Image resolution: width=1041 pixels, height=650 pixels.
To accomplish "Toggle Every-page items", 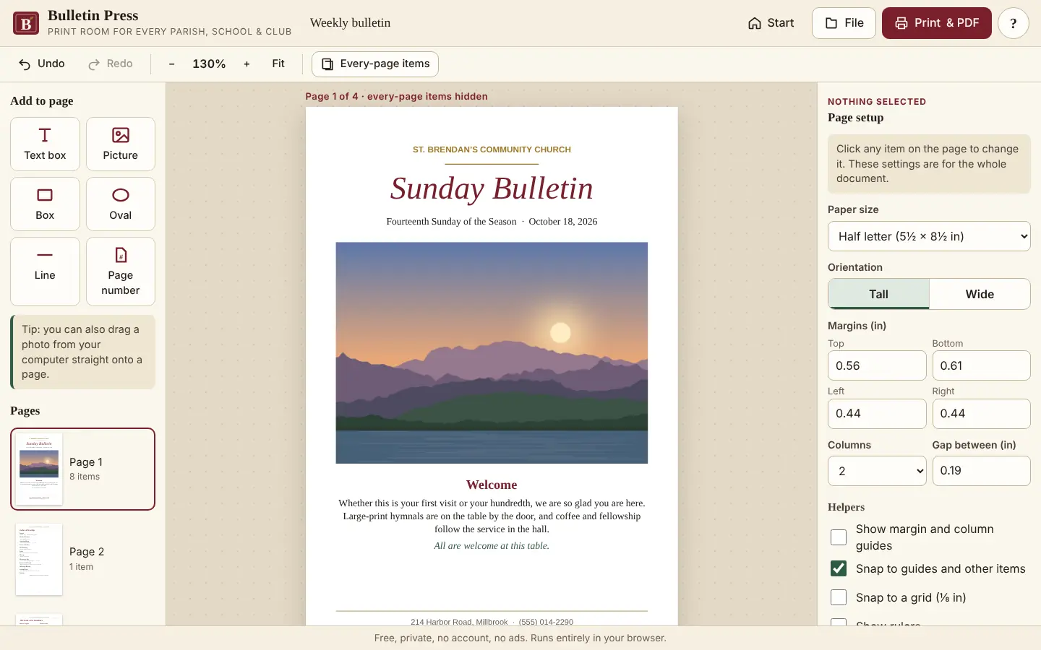I will pos(375,64).
